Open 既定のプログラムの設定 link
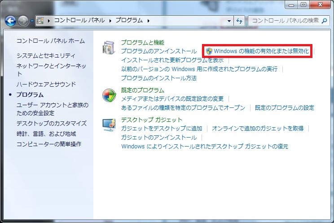 click(x=285, y=107)
